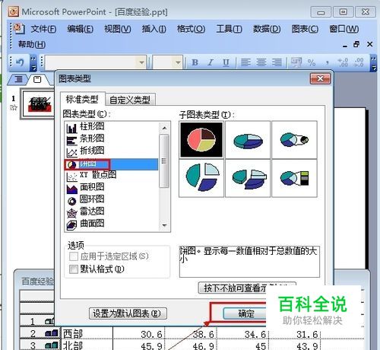The width and height of the screenshot is (380, 350).
Task: Apply Underline formatting in toolbar
Action: [226, 62]
